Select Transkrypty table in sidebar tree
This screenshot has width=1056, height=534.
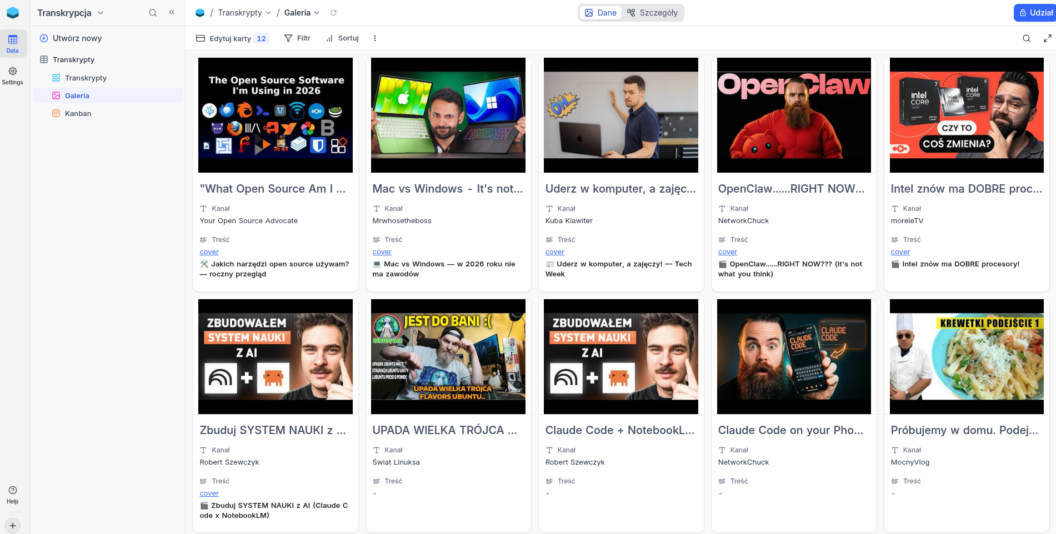coord(73,59)
